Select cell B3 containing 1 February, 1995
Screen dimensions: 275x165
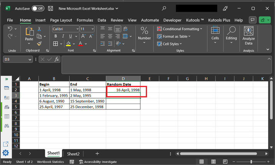53,96
